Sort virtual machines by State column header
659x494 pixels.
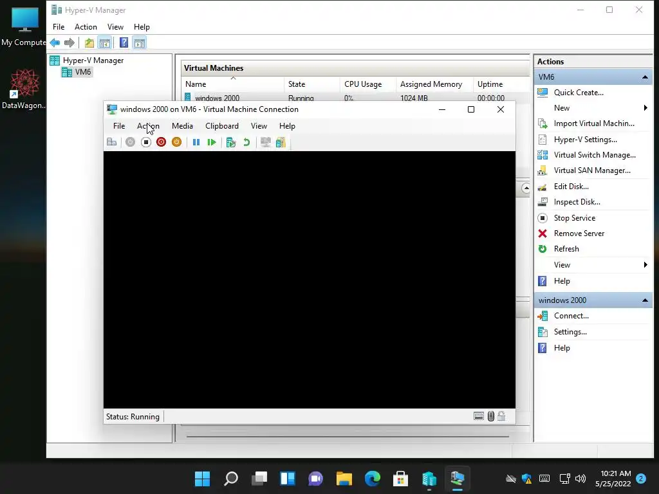[312, 84]
